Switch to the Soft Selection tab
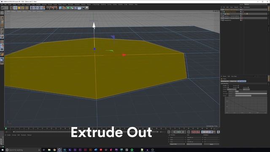 [242, 81]
